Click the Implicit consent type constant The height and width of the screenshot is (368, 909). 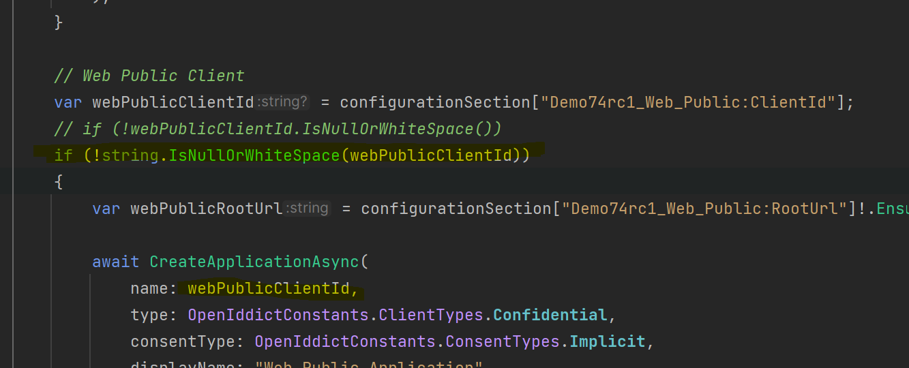pos(607,342)
